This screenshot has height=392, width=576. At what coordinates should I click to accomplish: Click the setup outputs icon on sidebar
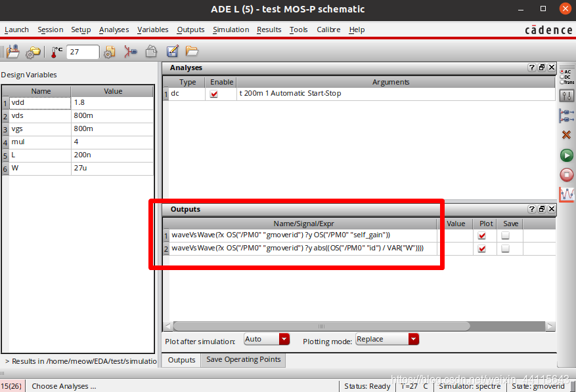(566, 115)
